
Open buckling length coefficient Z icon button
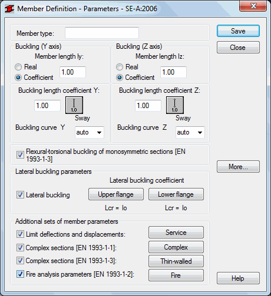click(175, 105)
